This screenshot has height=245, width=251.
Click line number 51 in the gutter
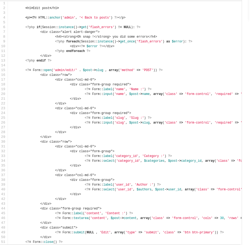click(x=3, y=242)
